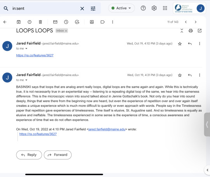
Task: Click the 11 of 143 counter
Action: (x=173, y=22)
